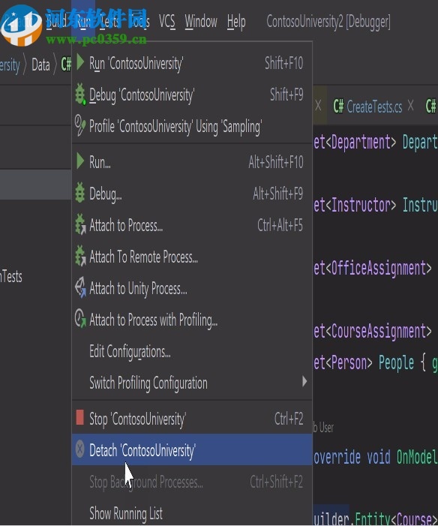This screenshot has width=438, height=526.
Task: Open the Window menu
Action: pyautogui.click(x=201, y=22)
